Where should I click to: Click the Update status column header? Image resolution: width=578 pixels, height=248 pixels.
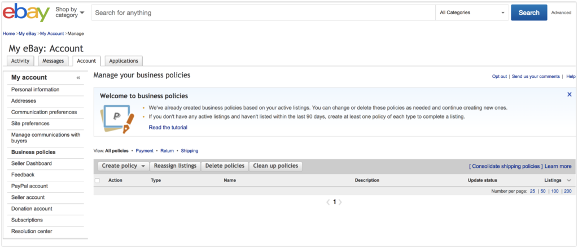[x=483, y=180]
